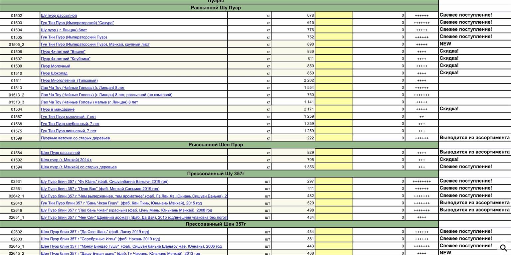Select the "Прессованный Шу 357г" section header

point(219,174)
